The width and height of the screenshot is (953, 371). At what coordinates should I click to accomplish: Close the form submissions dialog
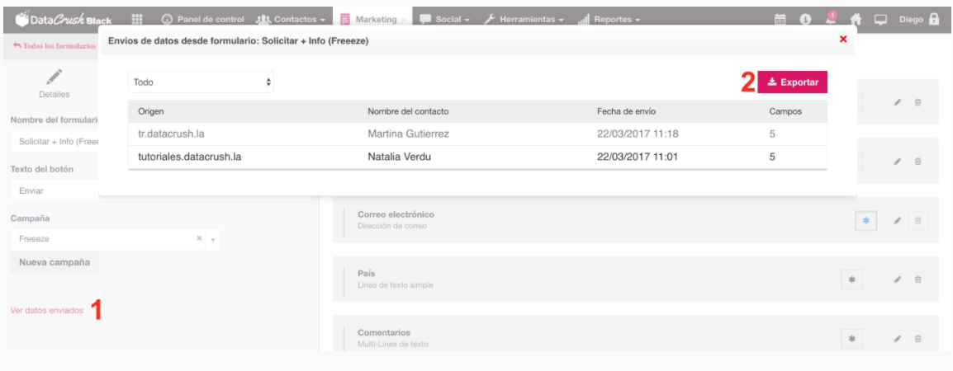tap(842, 39)
